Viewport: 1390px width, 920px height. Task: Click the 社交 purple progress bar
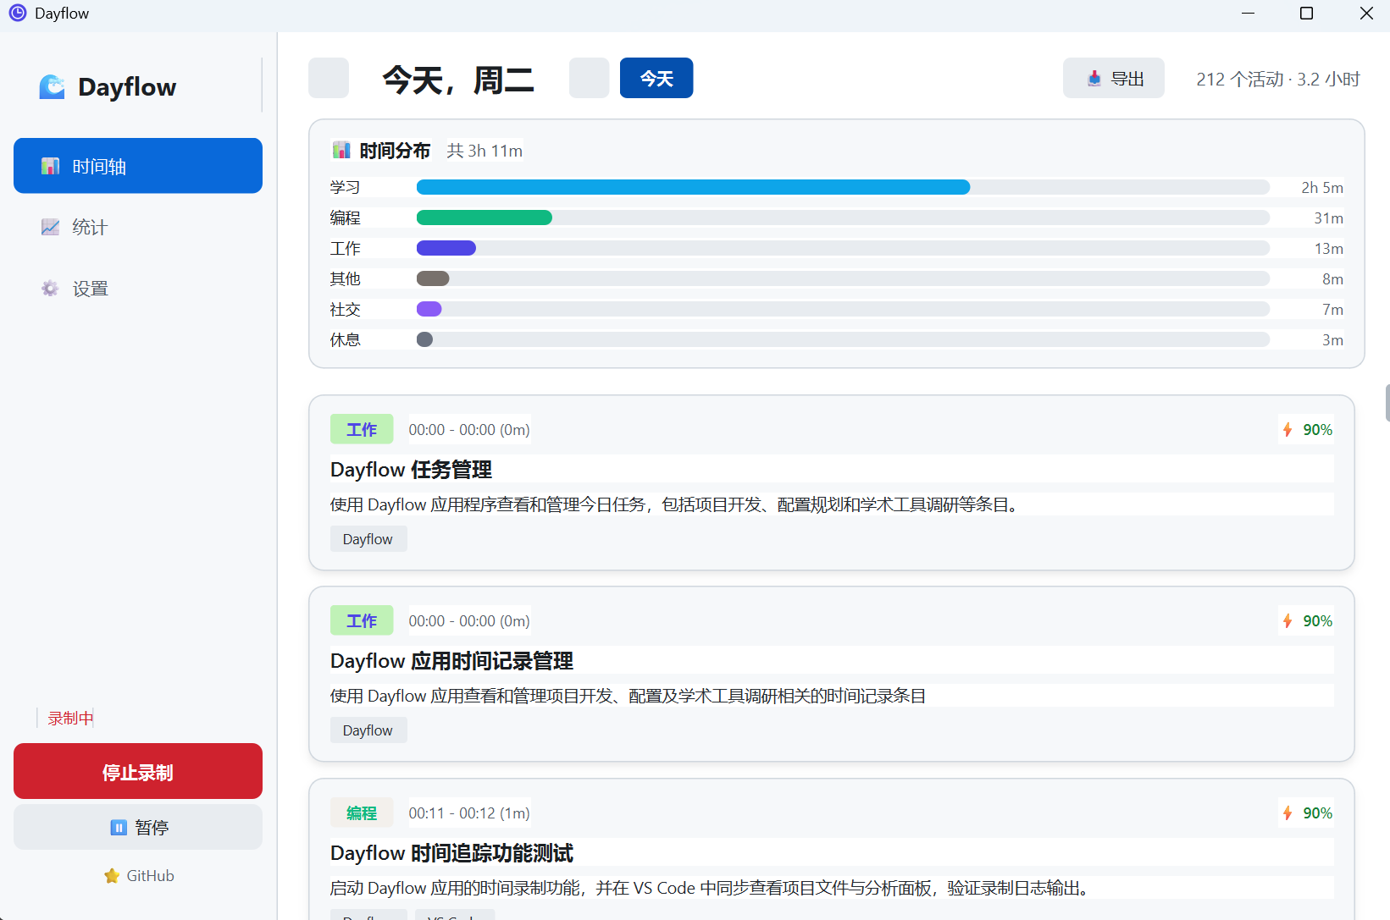tap(429, 309)
